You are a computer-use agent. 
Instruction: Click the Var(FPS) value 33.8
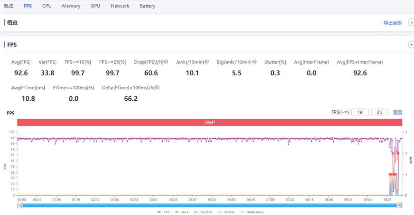pyautogui.click(x=48, y=73)
